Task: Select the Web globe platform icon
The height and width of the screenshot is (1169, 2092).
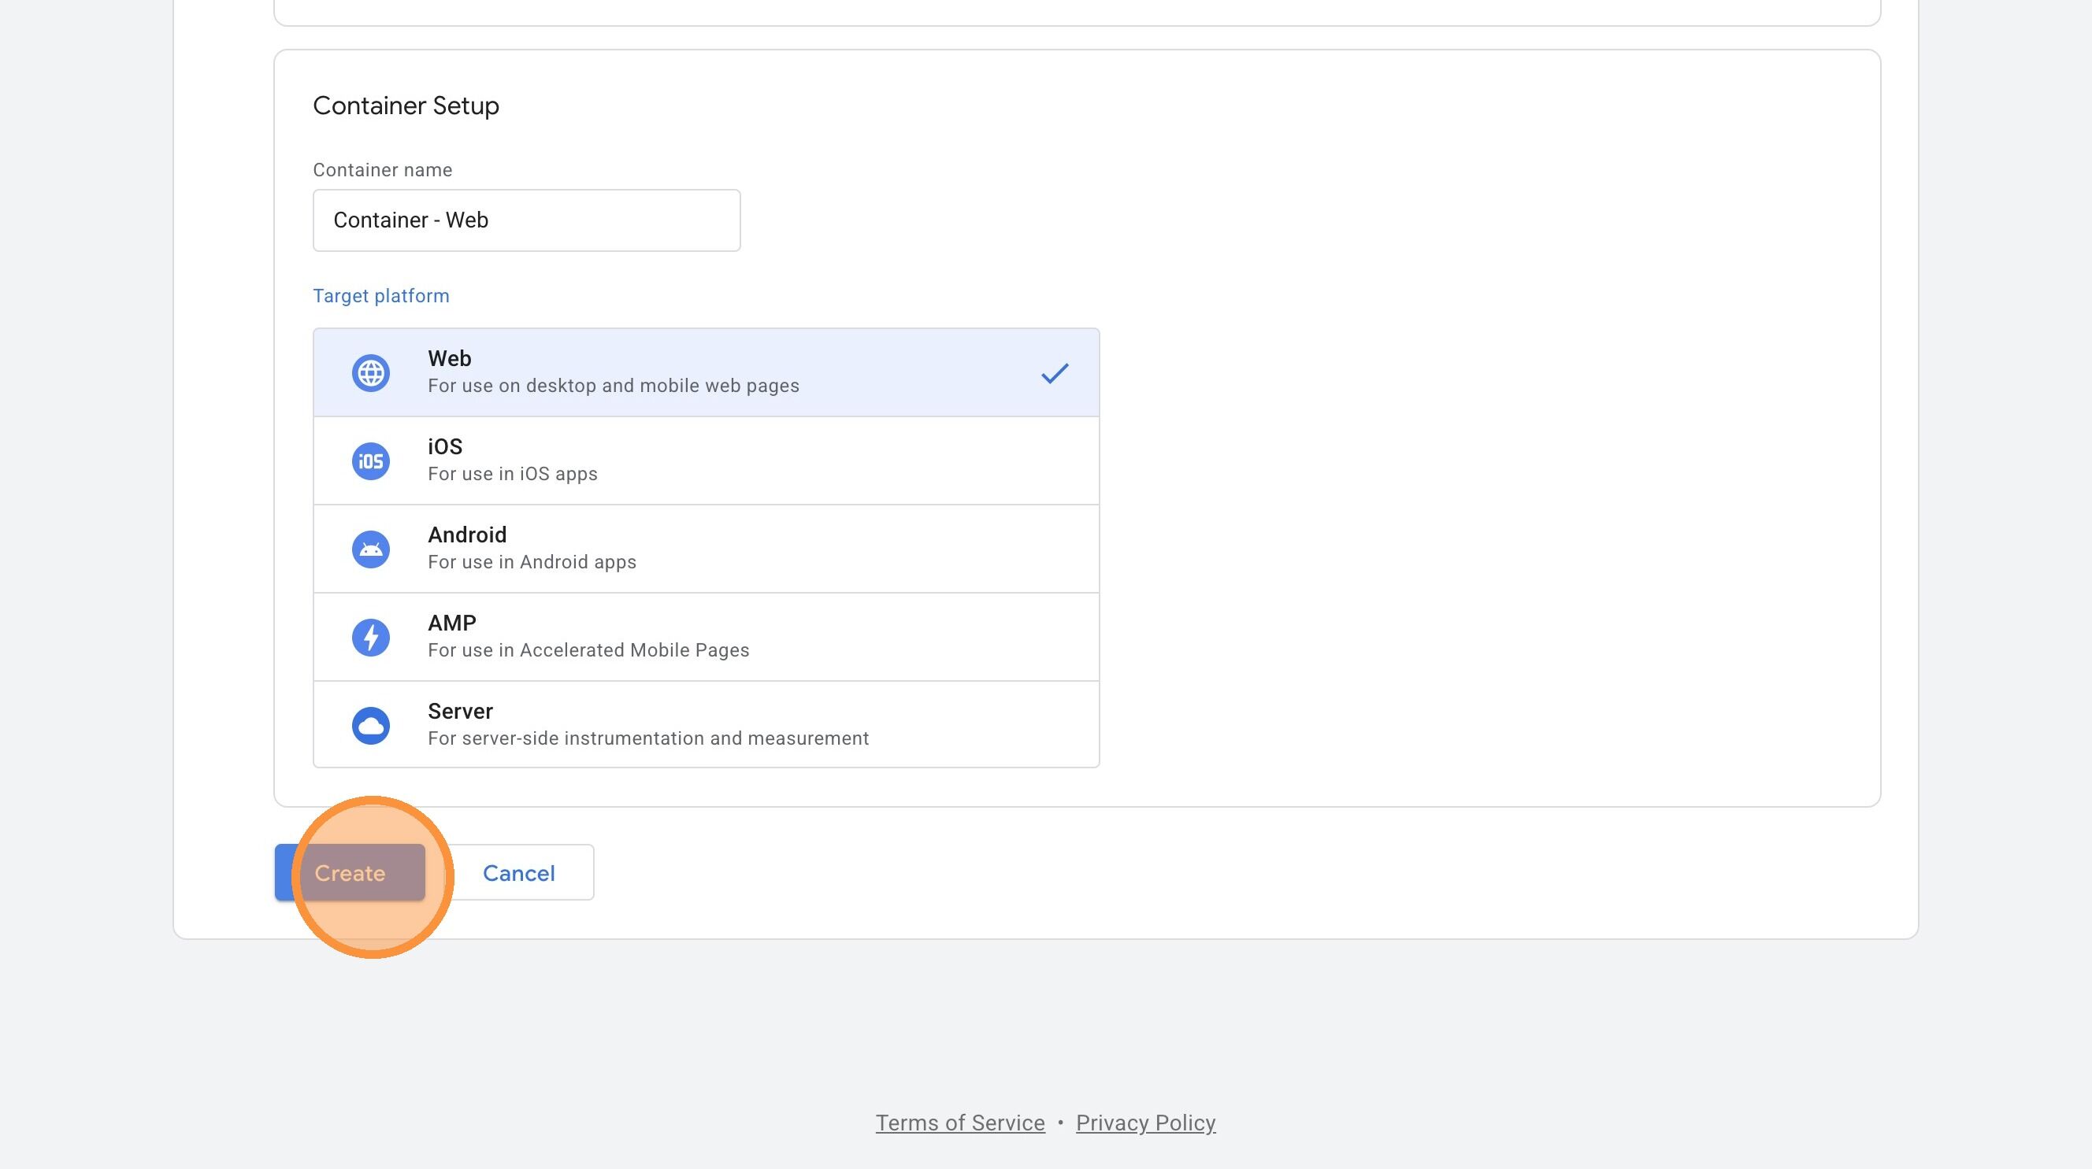Action: [371, 372]
